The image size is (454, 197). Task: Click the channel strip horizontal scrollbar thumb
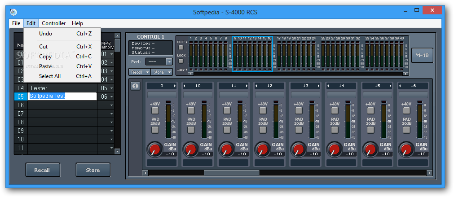click(x=232, y=173)
